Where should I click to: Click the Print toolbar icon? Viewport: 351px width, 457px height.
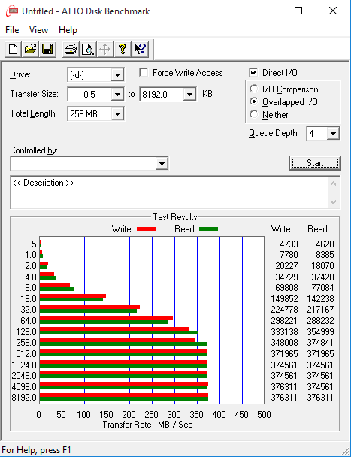[71, 49]
